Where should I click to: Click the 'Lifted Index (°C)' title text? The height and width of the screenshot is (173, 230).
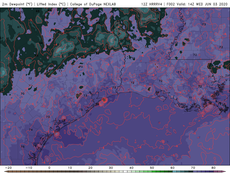51,4
